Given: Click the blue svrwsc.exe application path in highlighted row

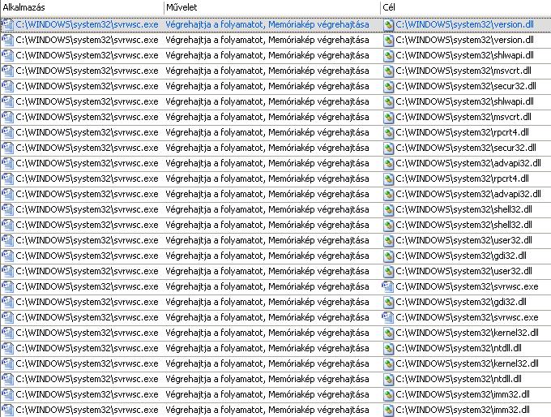Looking at the screenshot, I should coord(88,24).
